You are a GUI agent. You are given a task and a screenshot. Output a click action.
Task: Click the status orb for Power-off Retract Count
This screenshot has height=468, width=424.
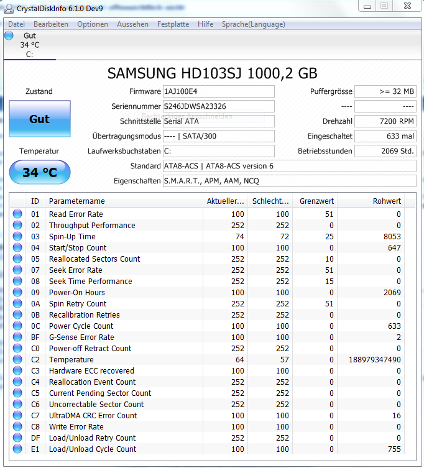pyautogui.click(x=17, y=348)
